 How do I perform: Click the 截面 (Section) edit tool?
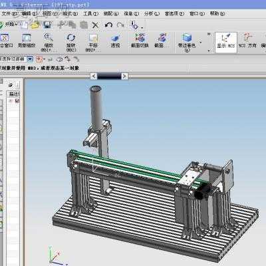[x=162, y=41]
